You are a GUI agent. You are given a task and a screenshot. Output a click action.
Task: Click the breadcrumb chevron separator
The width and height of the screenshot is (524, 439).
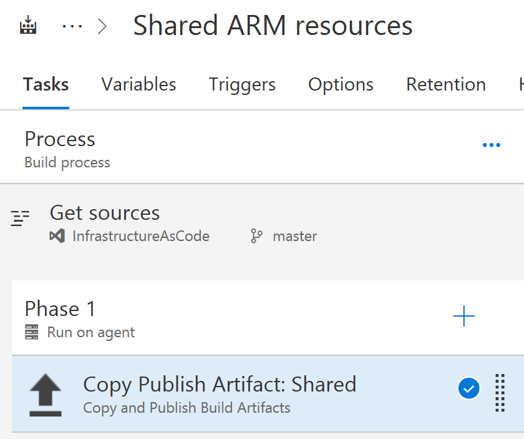103,27
